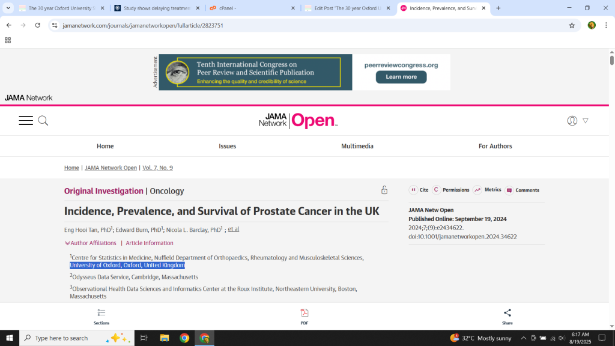Open Sections list in bottom bar
Image resolution: width=615 pixels, height=346 pixels.
pyautogui.click(x=101, y=313)
